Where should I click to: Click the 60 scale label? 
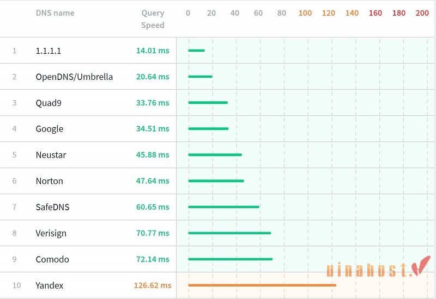coord(258,13)
